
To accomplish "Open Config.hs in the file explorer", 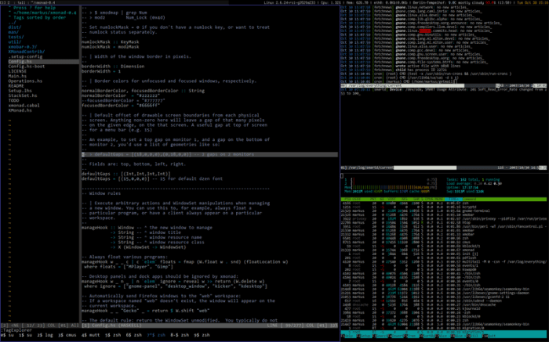I will [x=20, y=62].
